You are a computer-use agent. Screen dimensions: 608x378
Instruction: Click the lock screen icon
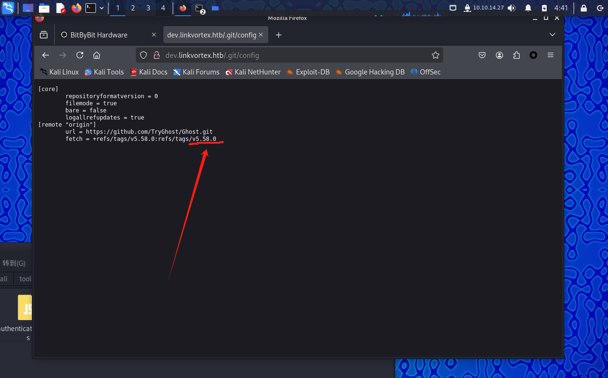click(584, 8)
